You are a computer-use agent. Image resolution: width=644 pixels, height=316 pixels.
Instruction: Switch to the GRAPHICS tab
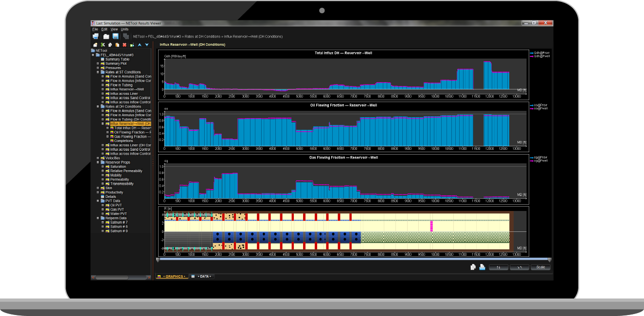(x=171, y=276)
